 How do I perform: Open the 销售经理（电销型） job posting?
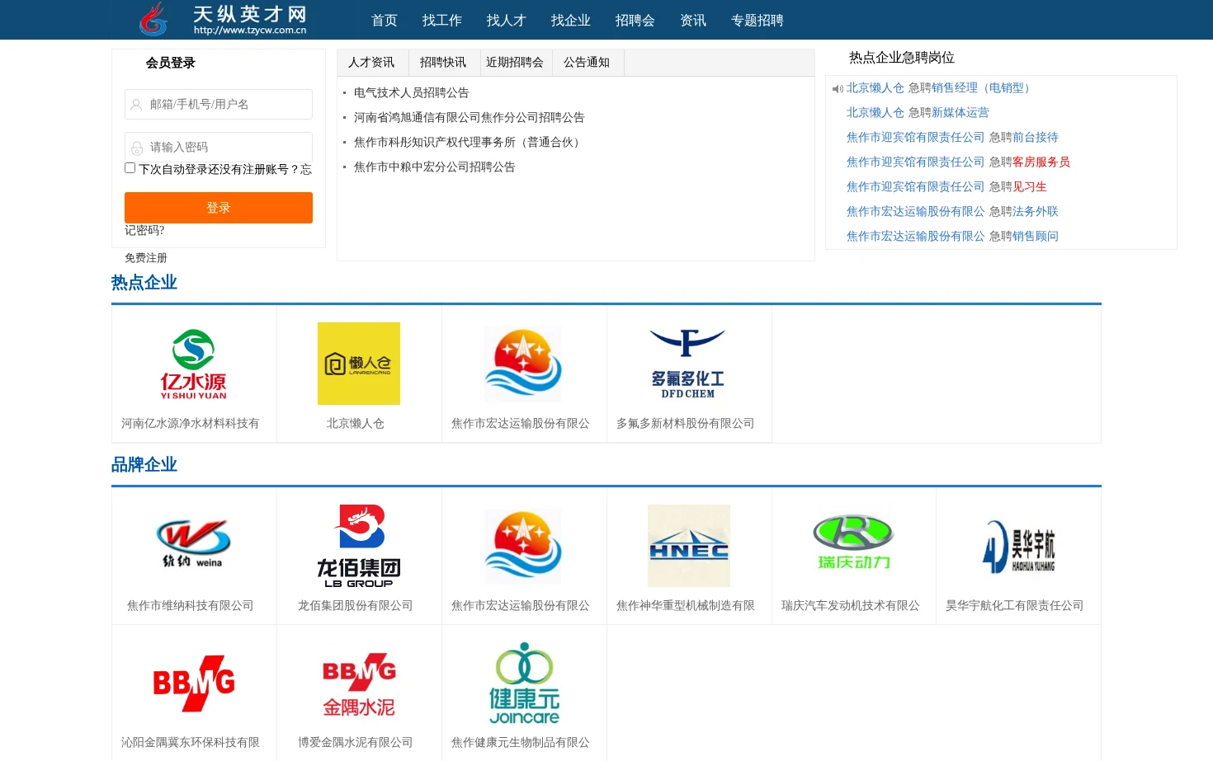coord(984,88)
